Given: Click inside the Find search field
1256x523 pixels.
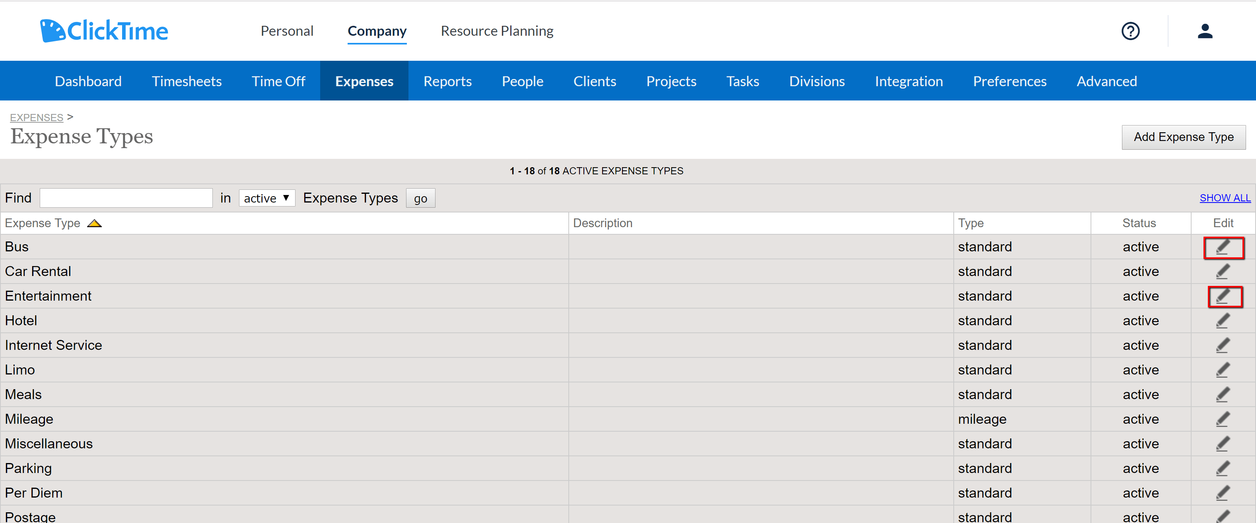Looking at the screenshot, I should click(126, 198).
